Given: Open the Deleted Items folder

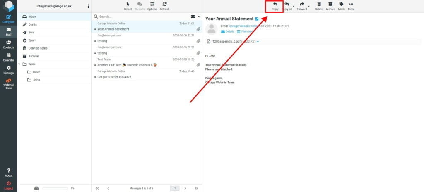Looking at the screenshot, I should point(54,48).
